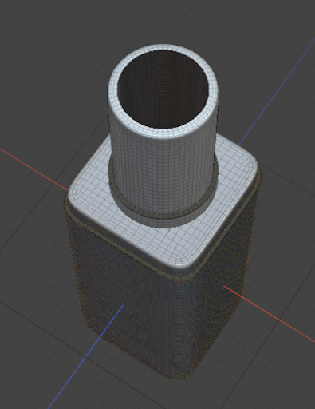Select the rounded top rim of the cylinder

[x=163, y=47]
